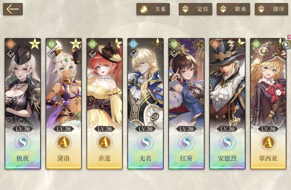Image resolution: width=291 pixels, height=190 pixels.
Task: Toggle the checkmark icon on 极夜's card
Action: coord(11,54)
